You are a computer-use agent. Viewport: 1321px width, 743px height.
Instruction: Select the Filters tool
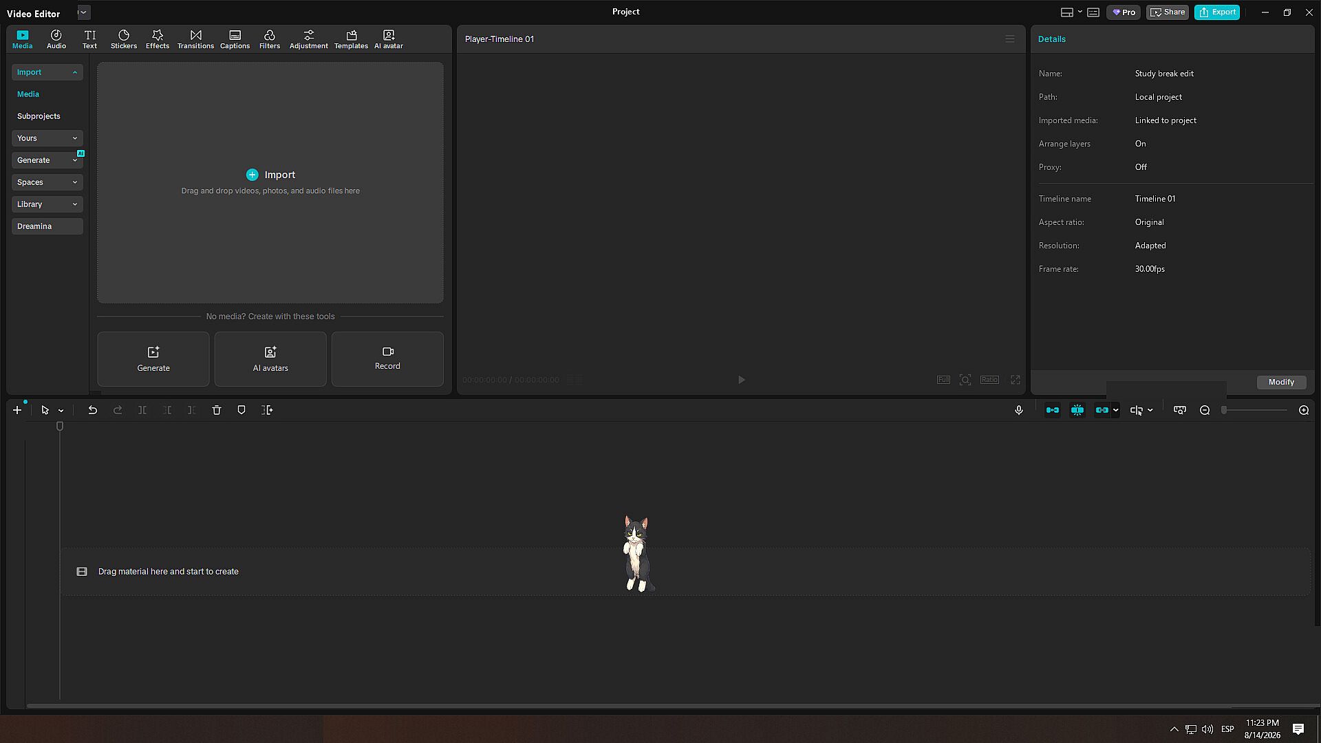pyautogui.click(x=270, y=39)
